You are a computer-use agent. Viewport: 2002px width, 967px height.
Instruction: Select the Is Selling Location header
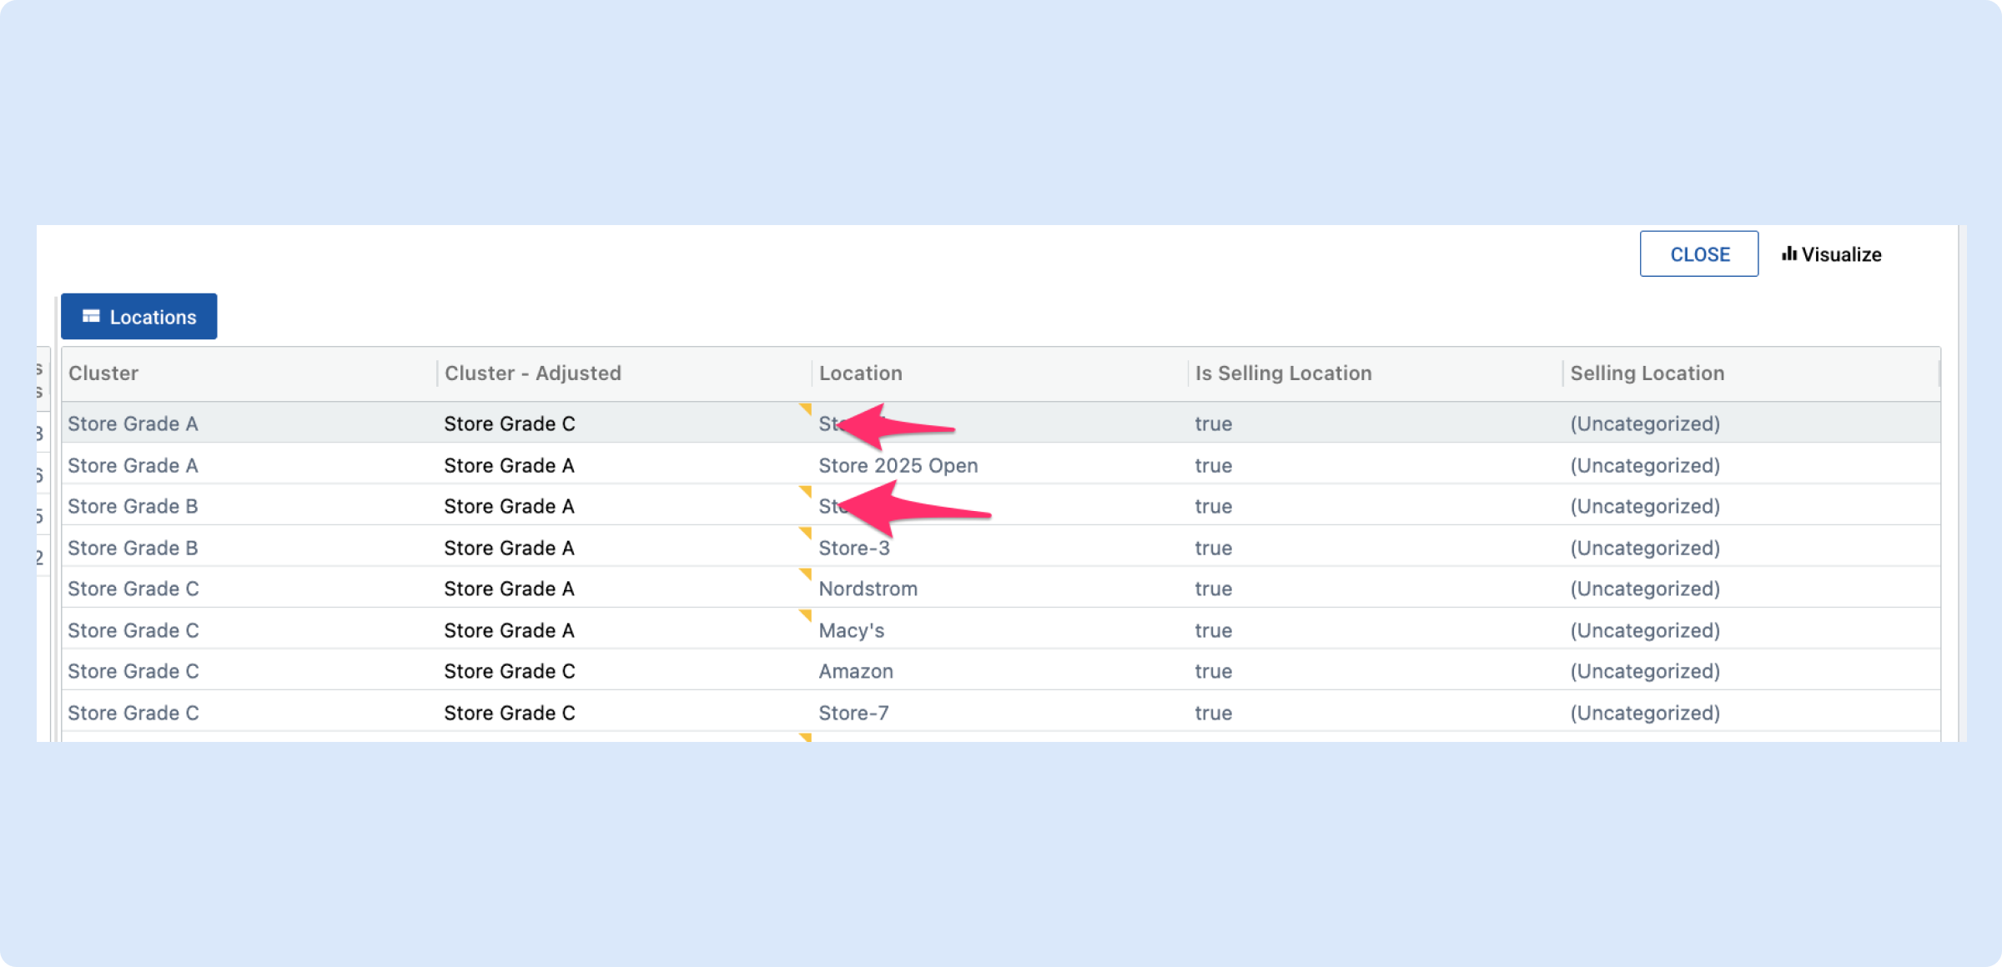coord(1282,373)
